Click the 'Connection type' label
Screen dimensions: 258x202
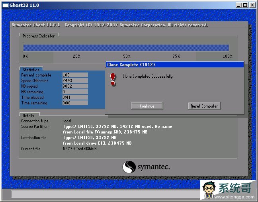coord(35,121)
